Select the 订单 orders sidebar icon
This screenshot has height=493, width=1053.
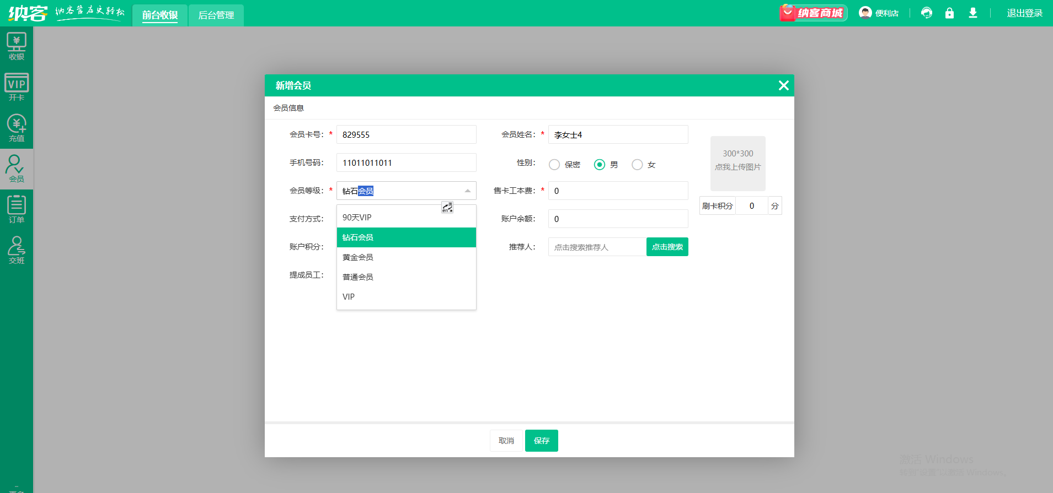[x=17, y=209]
